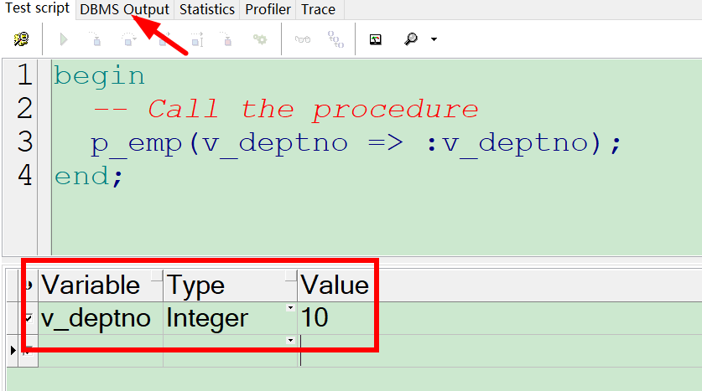Click the 'end;' keyword on line 4
This screenshot has width=702, height=391.
coord(89,176)
